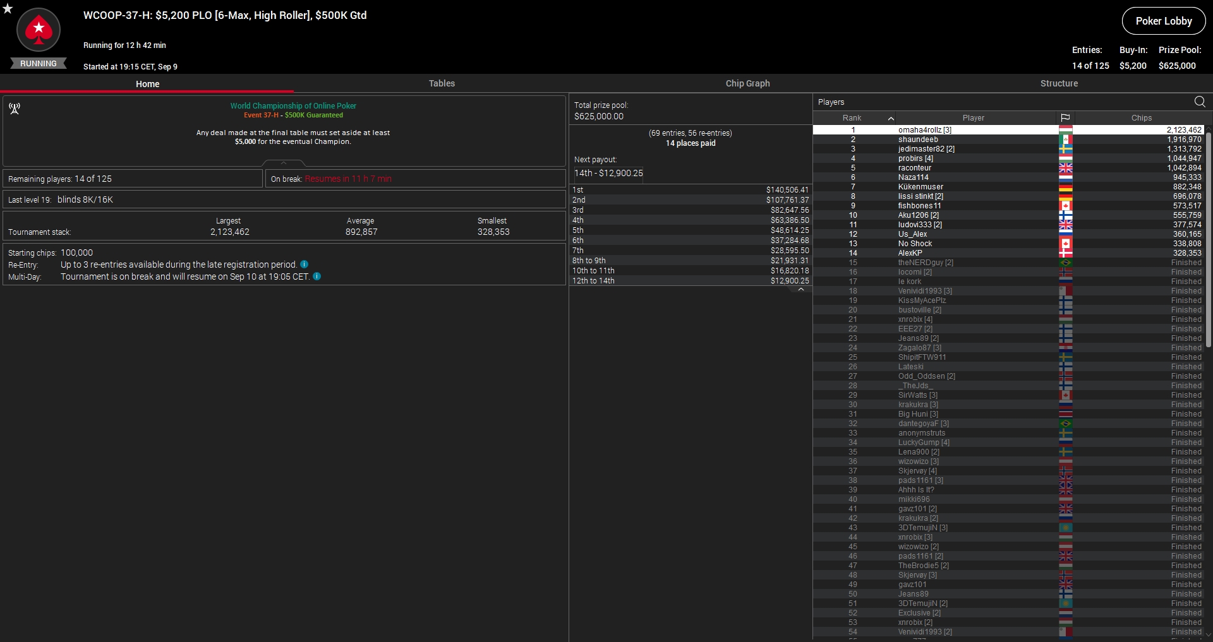Open the Multi-Day info icon
The image size is (1213, 642).
coord(317,276)
